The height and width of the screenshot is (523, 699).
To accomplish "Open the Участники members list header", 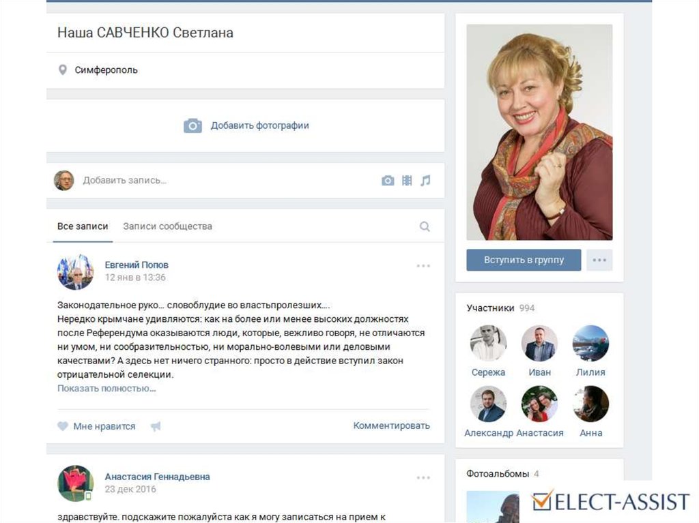I will pyautogui.click(x=490, y=308).
